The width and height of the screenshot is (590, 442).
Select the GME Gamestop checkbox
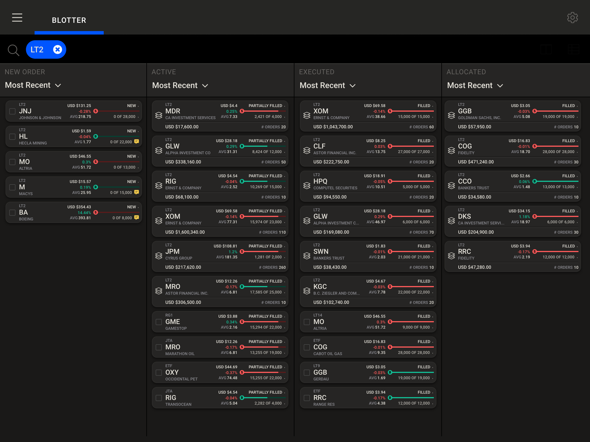click(159, 322)
